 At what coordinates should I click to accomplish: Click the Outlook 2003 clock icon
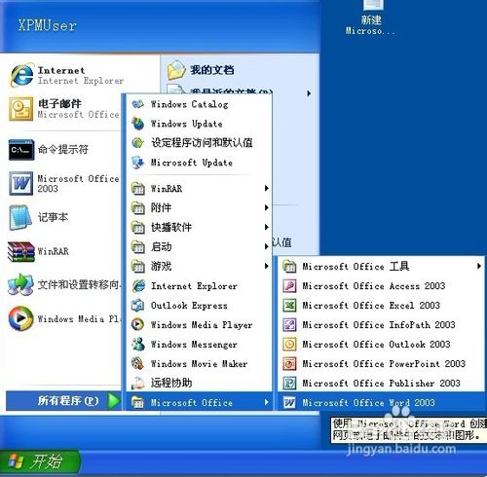289,345
